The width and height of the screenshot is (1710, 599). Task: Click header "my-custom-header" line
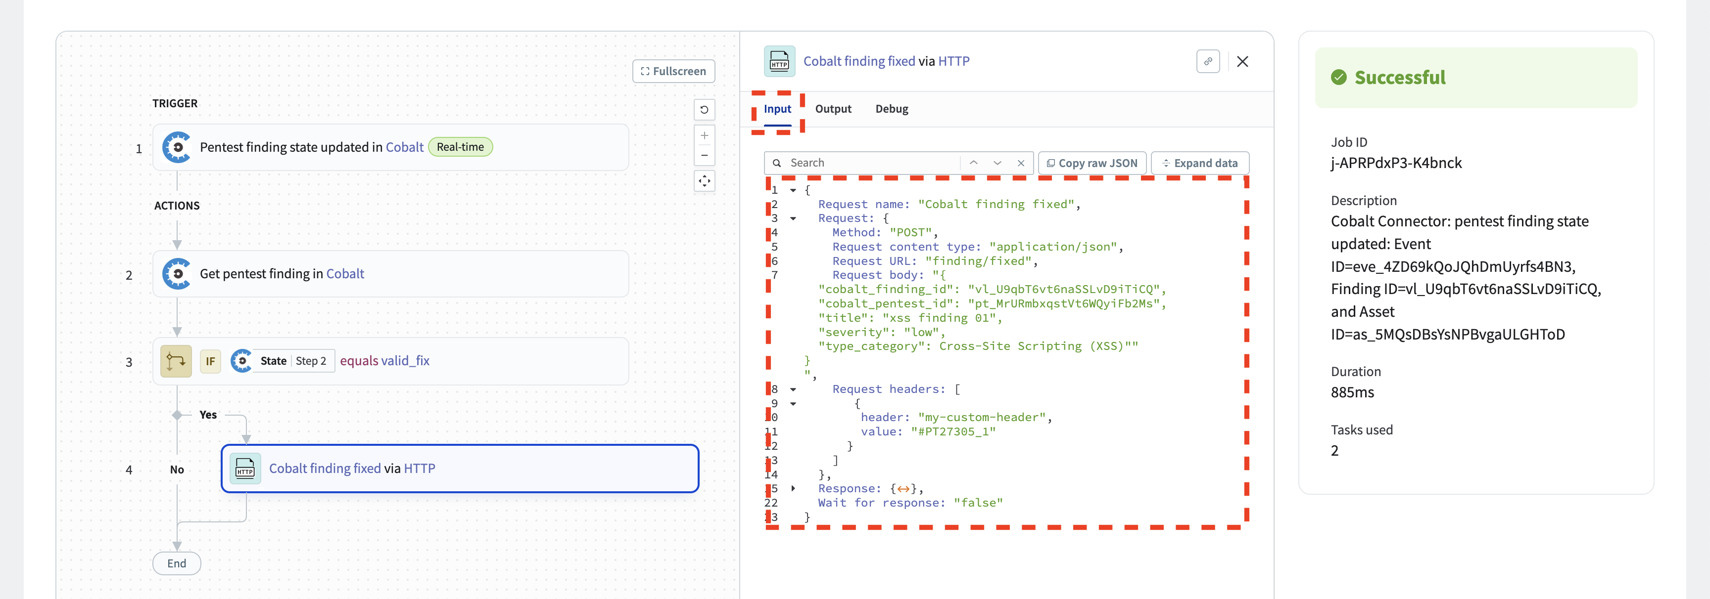(956, 418)
